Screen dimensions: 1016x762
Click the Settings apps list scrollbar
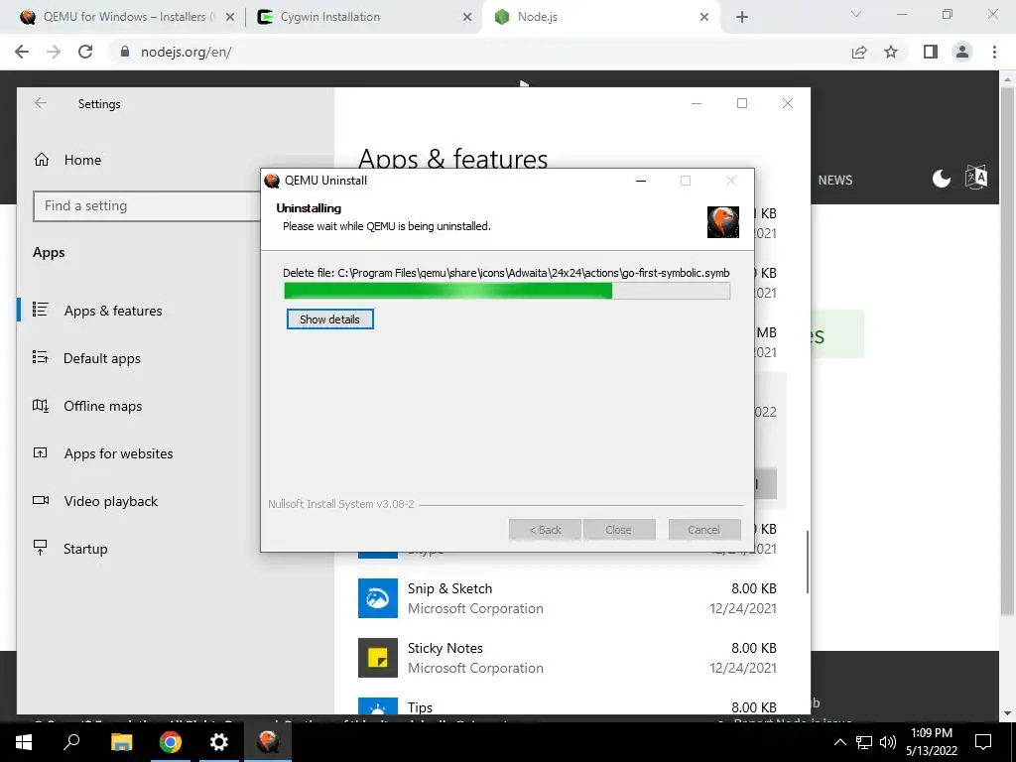click(807, 562)
